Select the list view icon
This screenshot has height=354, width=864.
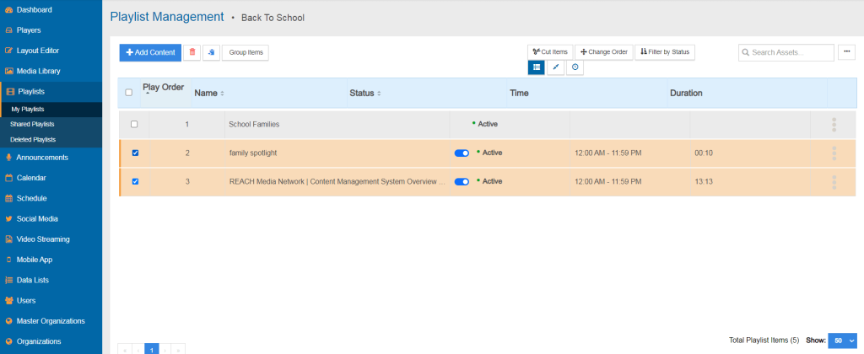(x=536, y=67)
